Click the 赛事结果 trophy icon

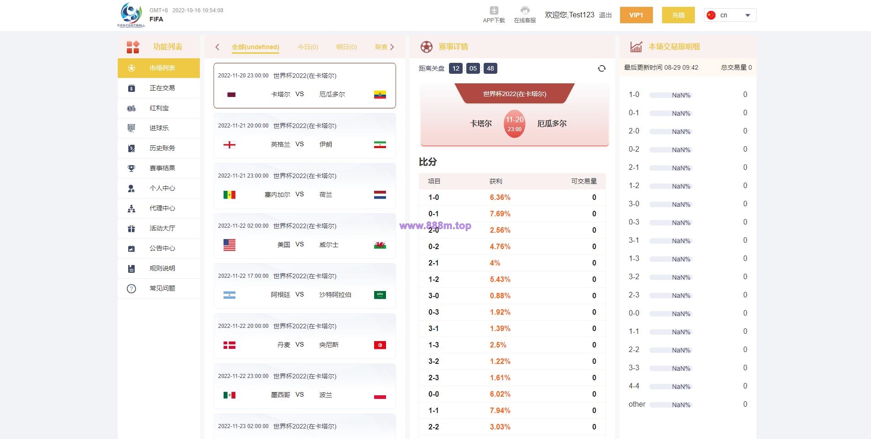131,168
